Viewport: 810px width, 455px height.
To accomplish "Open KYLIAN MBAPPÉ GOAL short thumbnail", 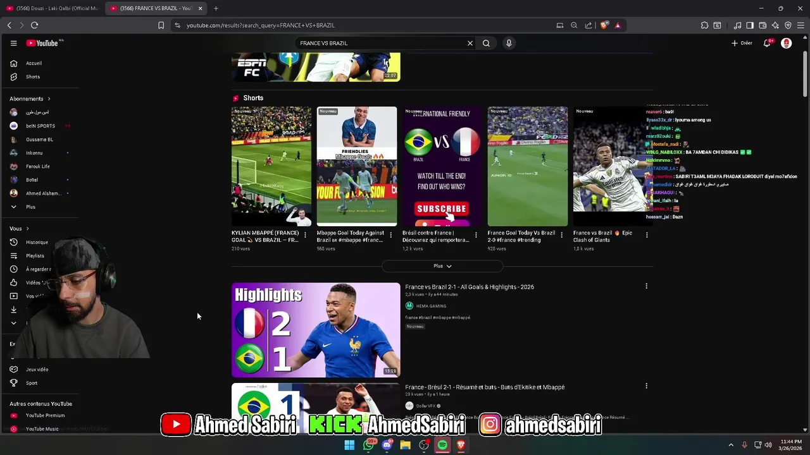I will 271,166.
